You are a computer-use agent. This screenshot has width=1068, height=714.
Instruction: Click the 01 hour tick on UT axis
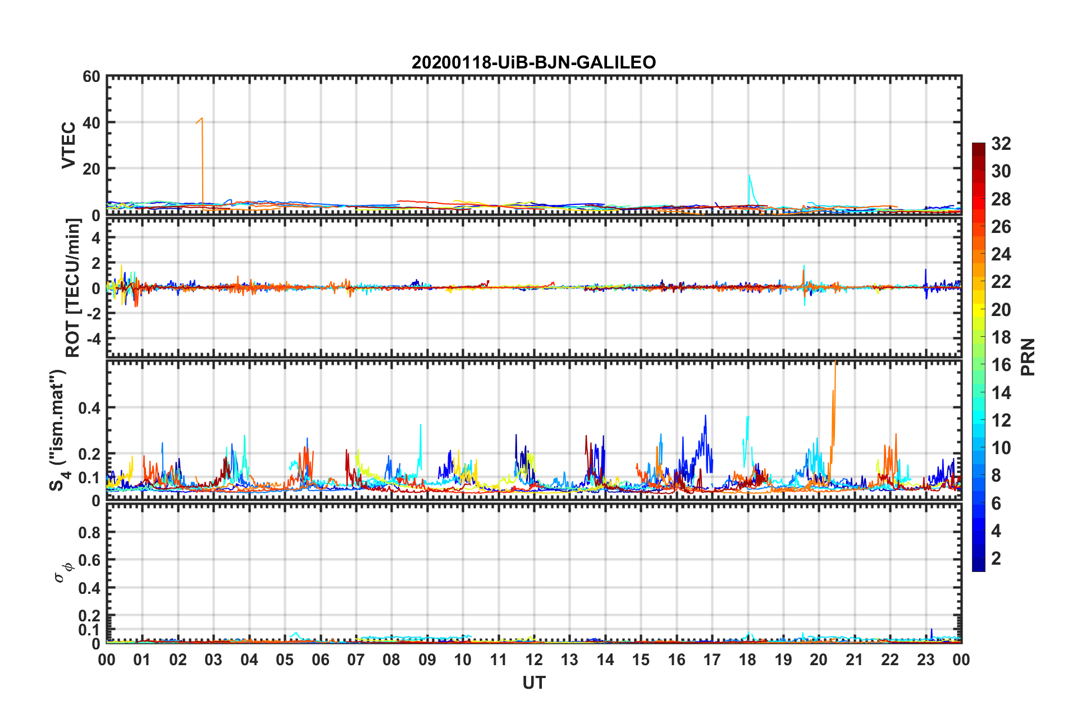point(142,660)
